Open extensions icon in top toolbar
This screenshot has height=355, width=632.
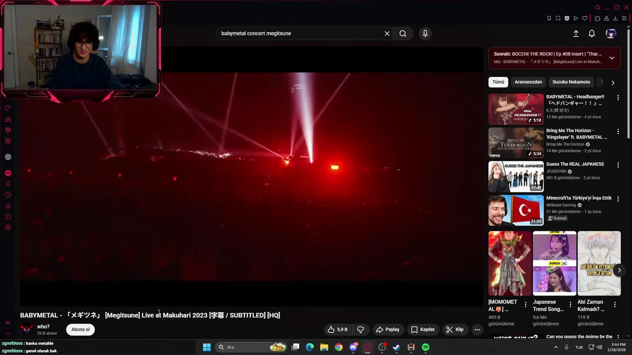pyautogui.click(x=597, y=18)
